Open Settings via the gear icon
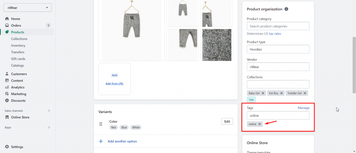 tap(7, 147)
